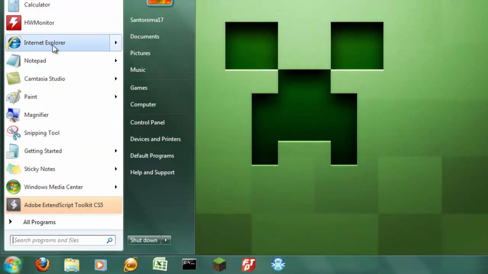Expand Internet Explorer jump list arrow
Image resolution: width=488 pixels, height=274 pixels.
(x=116, y=43)
